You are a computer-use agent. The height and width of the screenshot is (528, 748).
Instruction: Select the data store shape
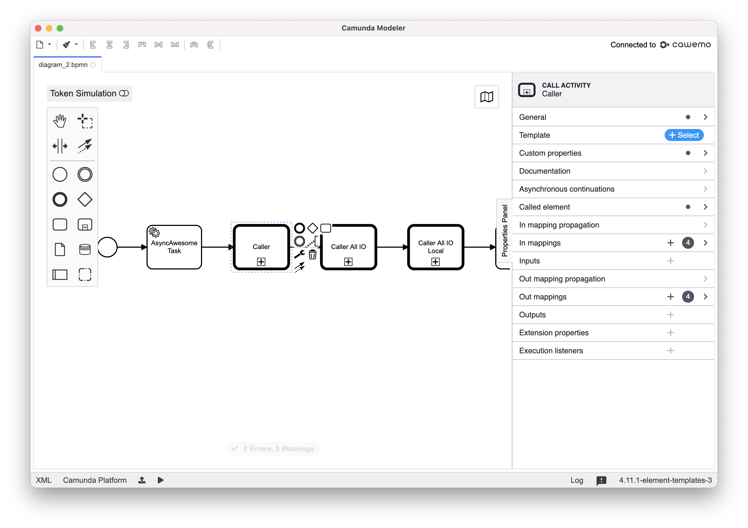tap(85, 249)
